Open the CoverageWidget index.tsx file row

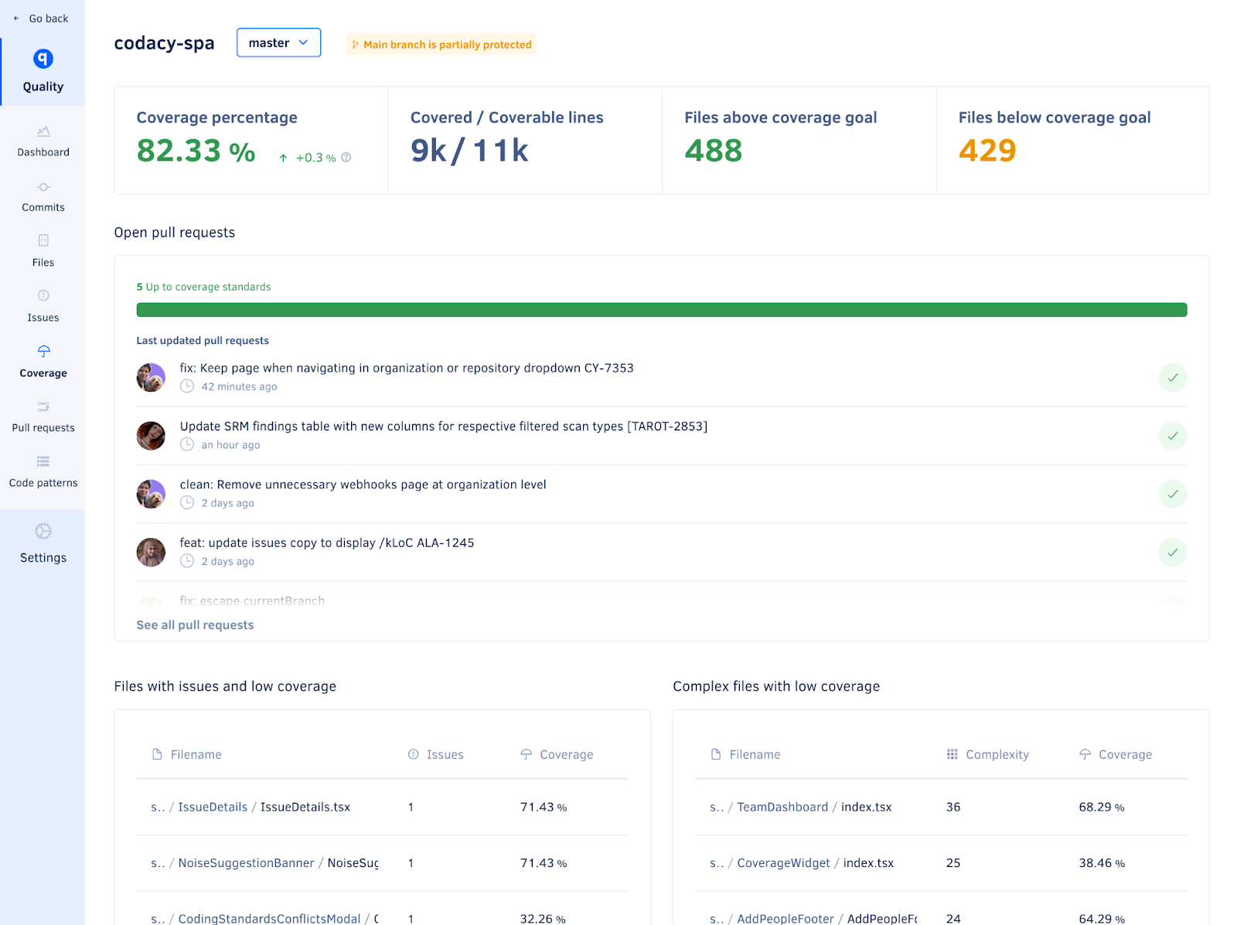942,863
